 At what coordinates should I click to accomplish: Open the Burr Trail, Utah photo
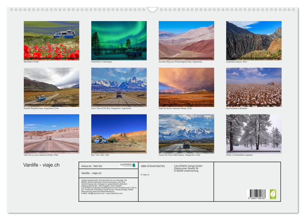[119, 133]
